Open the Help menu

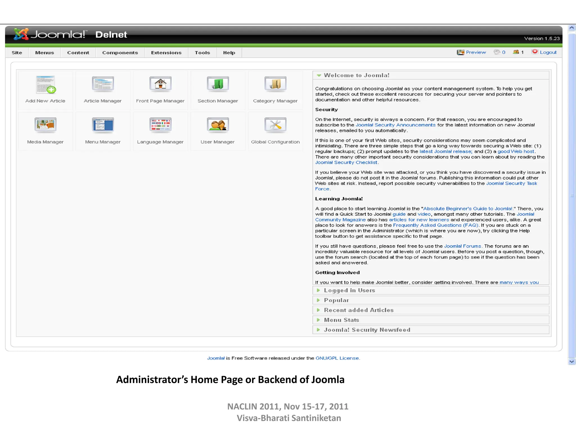point(229,53)
